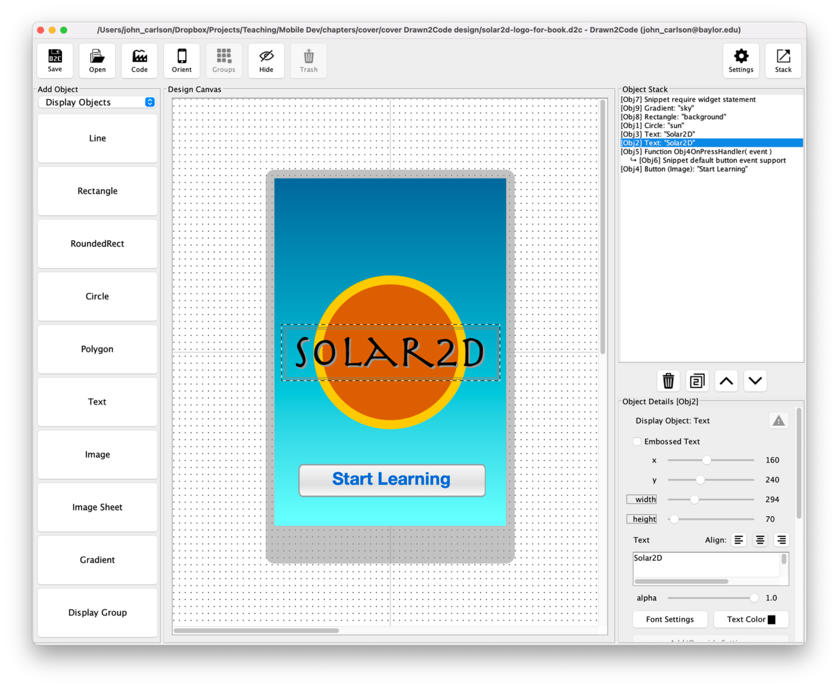Image resolution: width=839 pixels, height=688 pixels.
Task: Add a Line object
Action: (98, 138)
